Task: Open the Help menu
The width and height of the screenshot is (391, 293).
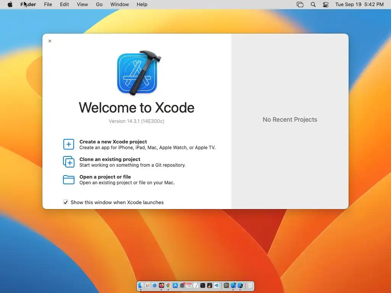Action: (x=142, y=5)
